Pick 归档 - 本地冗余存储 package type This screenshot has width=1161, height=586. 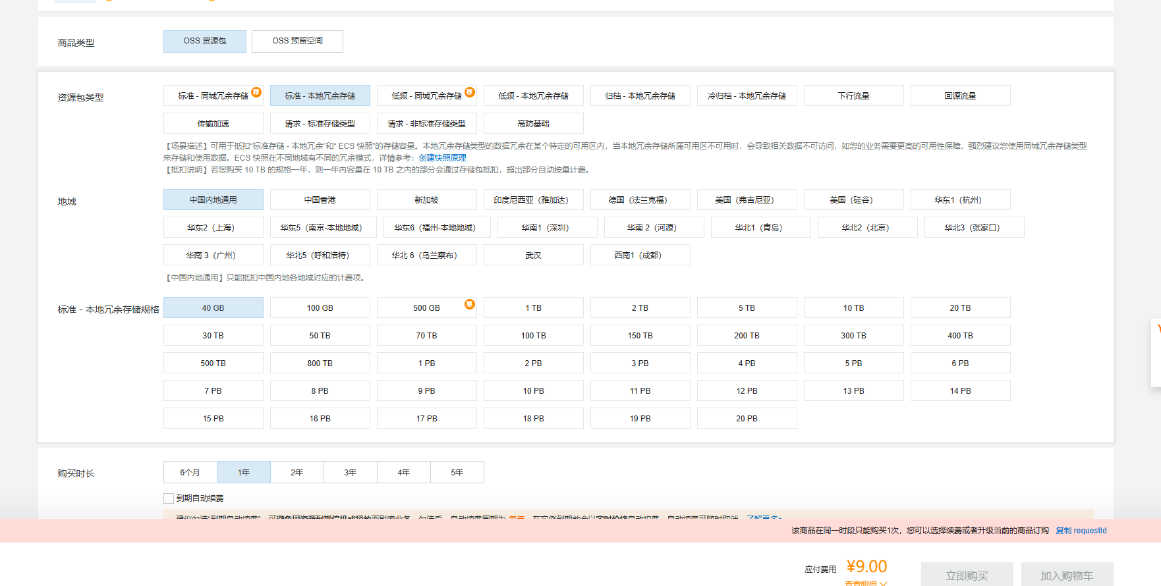(x=640, y=96)
